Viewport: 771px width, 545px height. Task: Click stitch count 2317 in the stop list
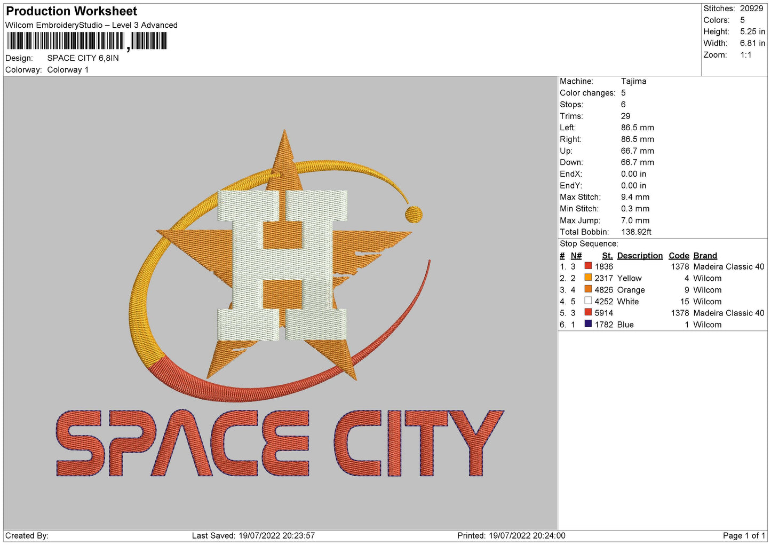tap(603, 278)
